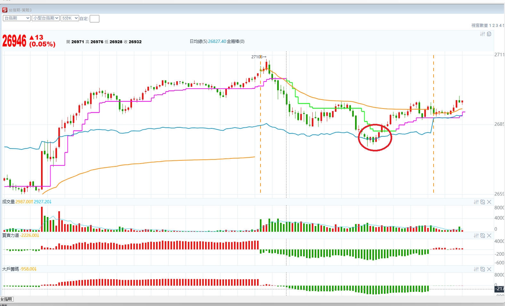Open settings for 買賣力道 panel
Image resolution: width=505 pixels, height=306 pixels.
[x=476, y=236]
